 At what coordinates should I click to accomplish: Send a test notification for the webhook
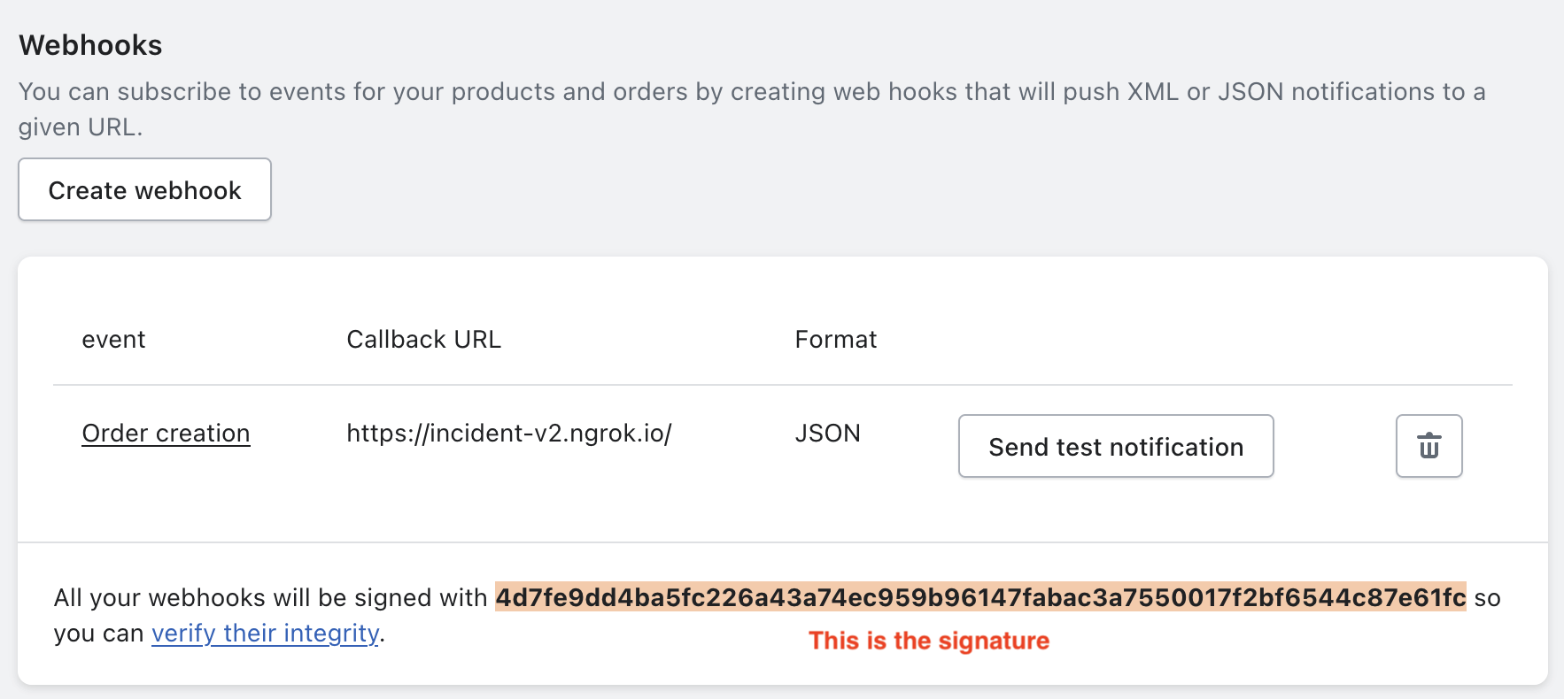[x=1115, y=447]
